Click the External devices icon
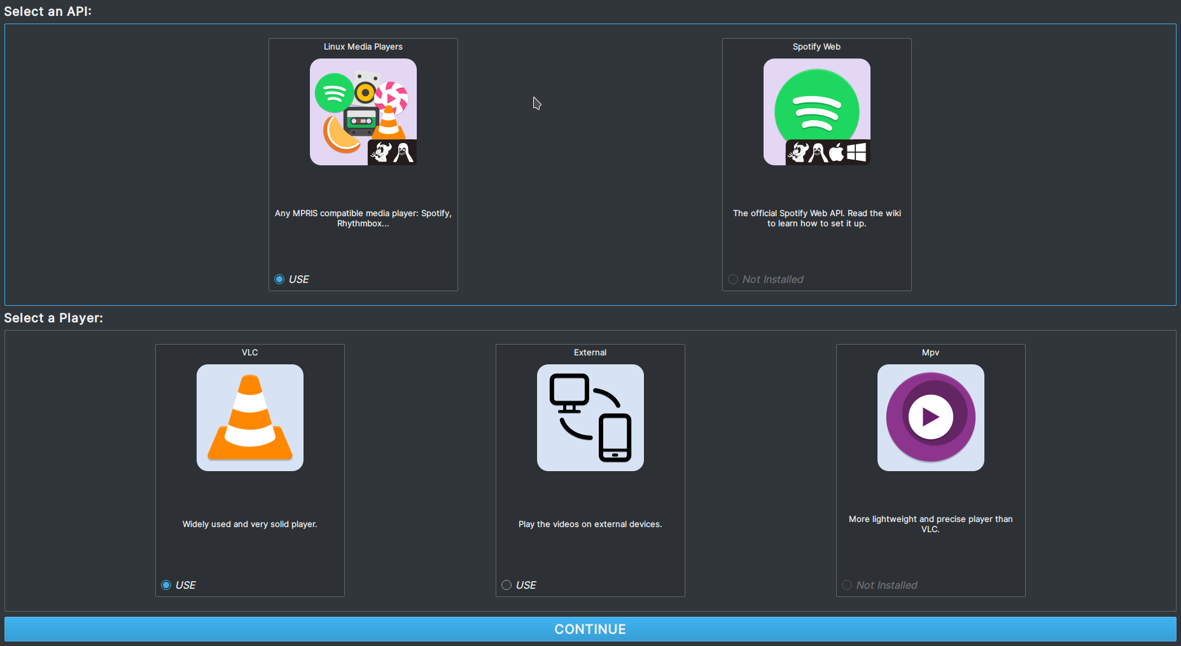The height and width of the screenshot is (646, 1181). click(590, 418)
